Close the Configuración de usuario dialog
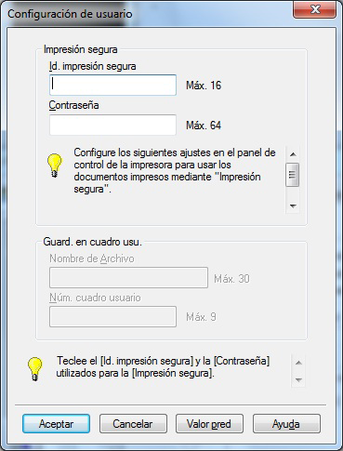 (314, 10)
